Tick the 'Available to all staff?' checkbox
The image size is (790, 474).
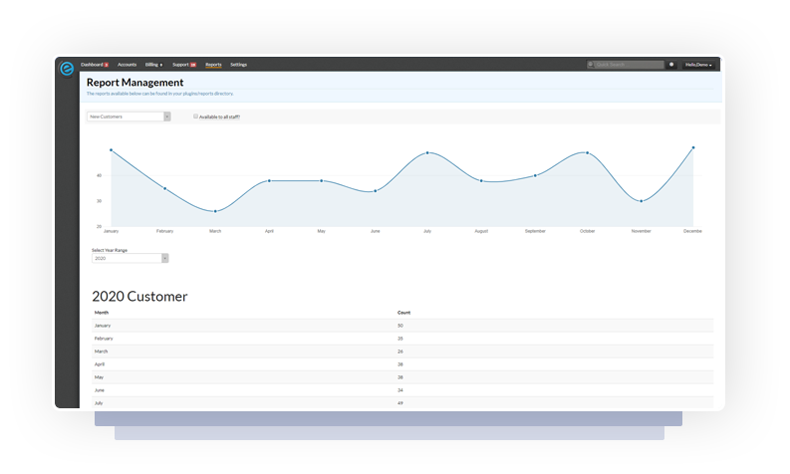coord(195,117)
